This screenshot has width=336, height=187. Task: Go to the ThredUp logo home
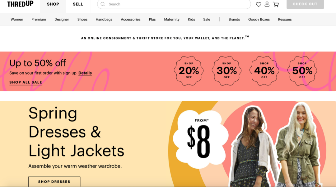20,4
